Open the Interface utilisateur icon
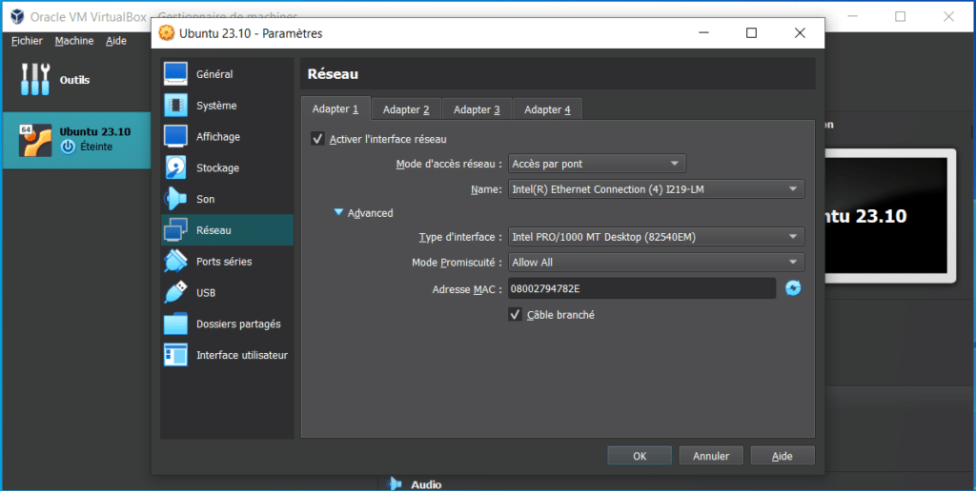976x491 pixels. (x=175, y=355)
